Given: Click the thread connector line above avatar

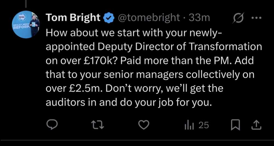Looking at the screenshot, I should (26, 3).
